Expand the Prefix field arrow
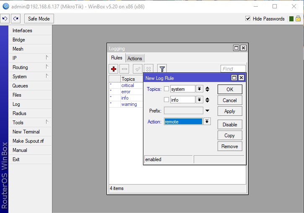304x213 pixels. [207, 110]
